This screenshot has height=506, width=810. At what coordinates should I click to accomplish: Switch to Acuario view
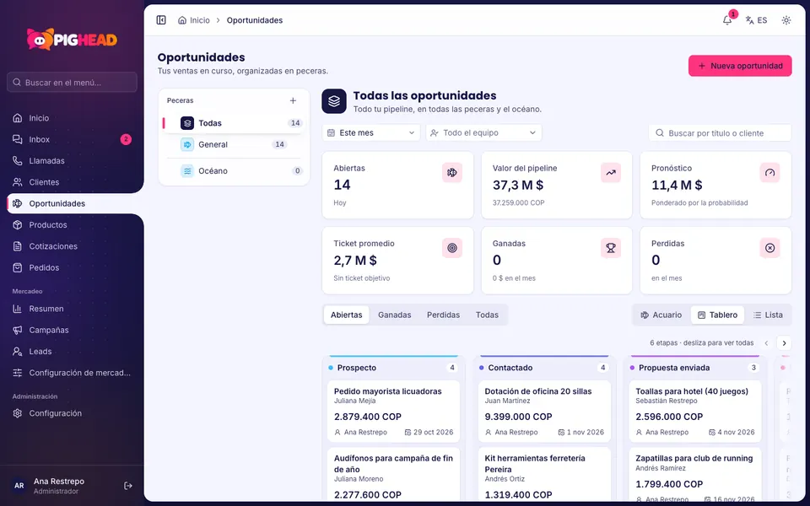pyautogui.click(x=661, y=315)
